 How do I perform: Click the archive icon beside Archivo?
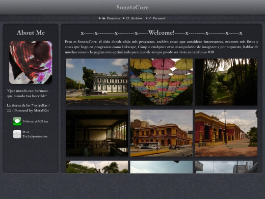click(128, 18)
